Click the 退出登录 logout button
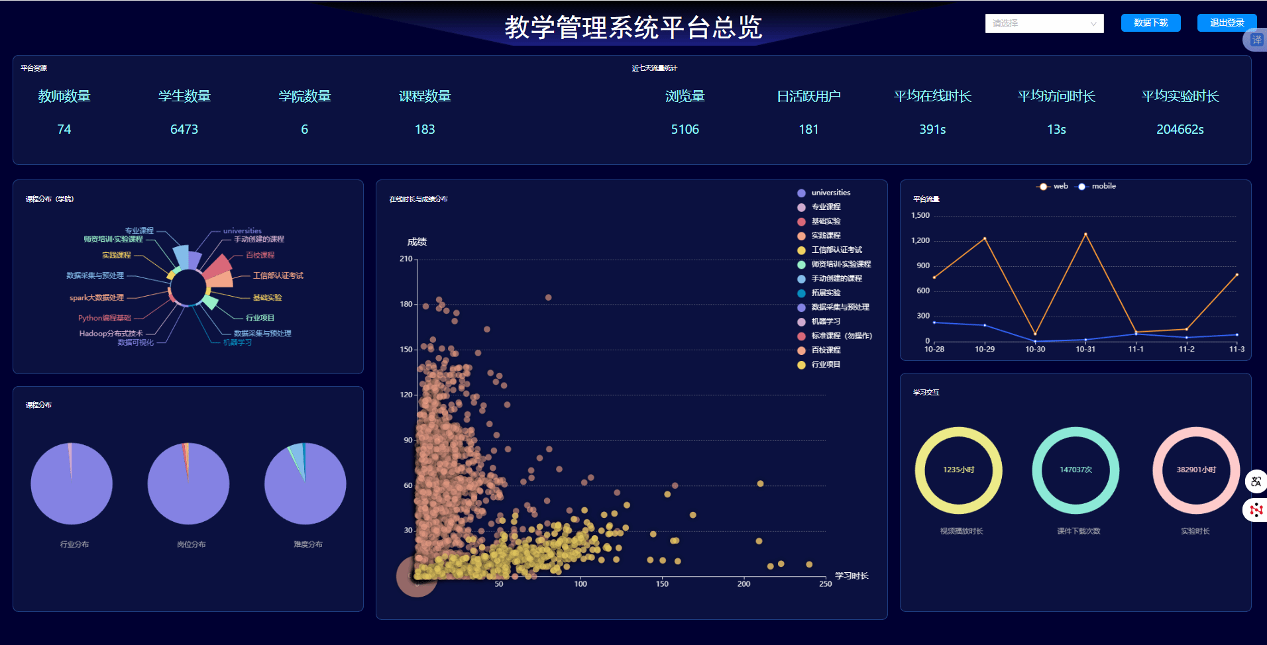The image size is (1267, 645). [1227, 23]
